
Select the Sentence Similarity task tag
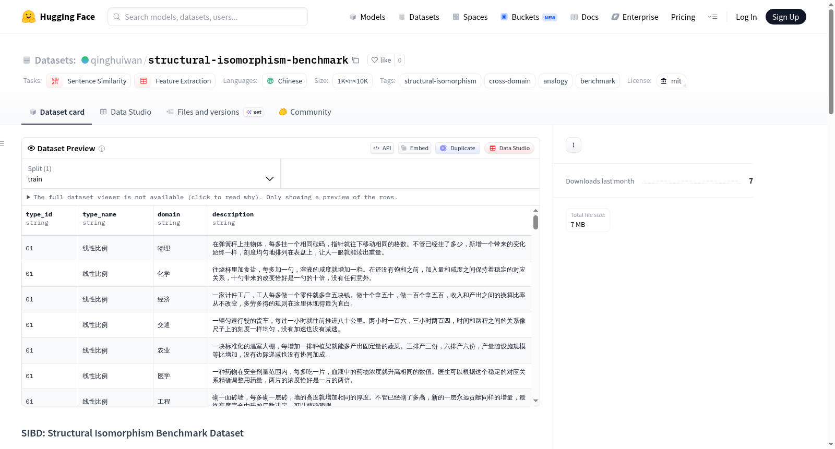pyautogui.click(x=89, y=81)
